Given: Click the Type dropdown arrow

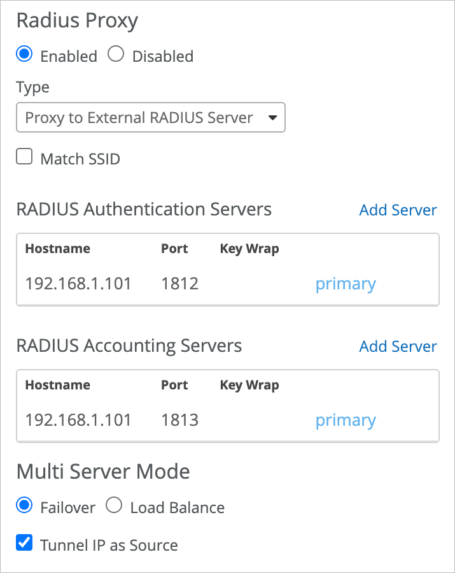Looking at the screenshot, I should click(x=272, y=118).
